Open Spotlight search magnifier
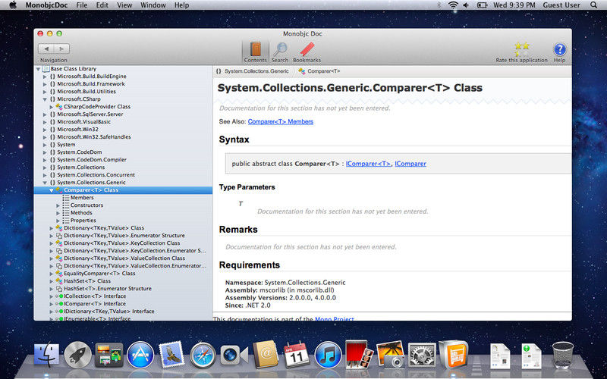The image size is (607, 379). pos(593,5)
